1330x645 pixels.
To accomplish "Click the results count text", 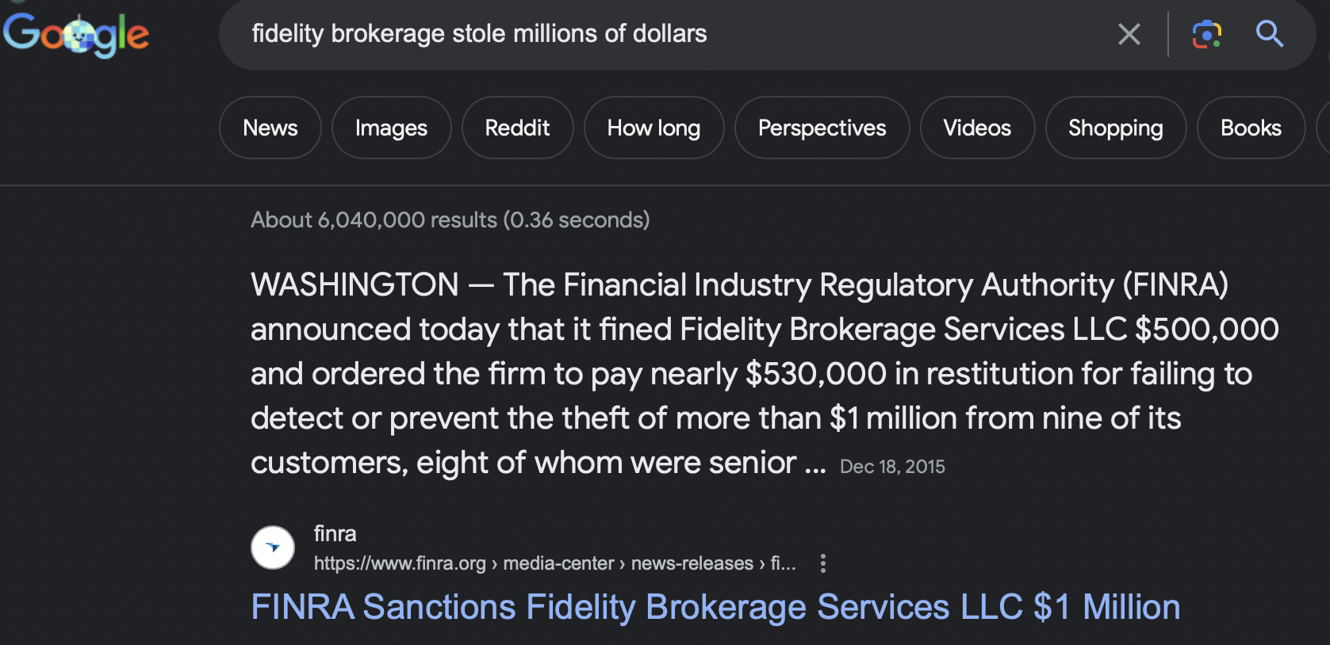I will pos(450,219).
